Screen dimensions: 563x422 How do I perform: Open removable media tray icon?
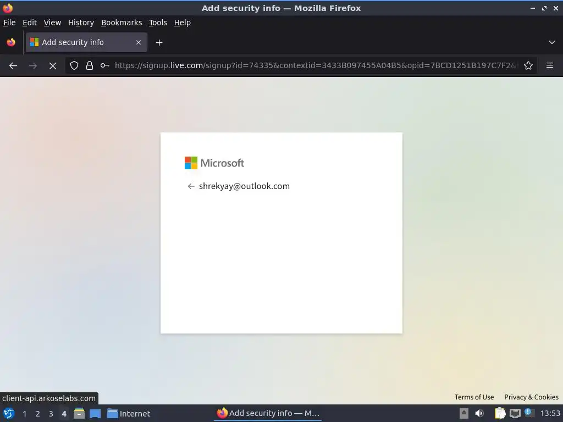click(x=464, y=413)
